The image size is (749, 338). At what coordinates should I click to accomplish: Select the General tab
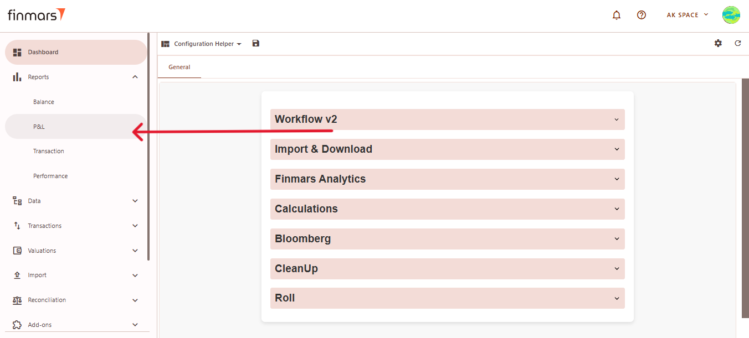point(179,67)
